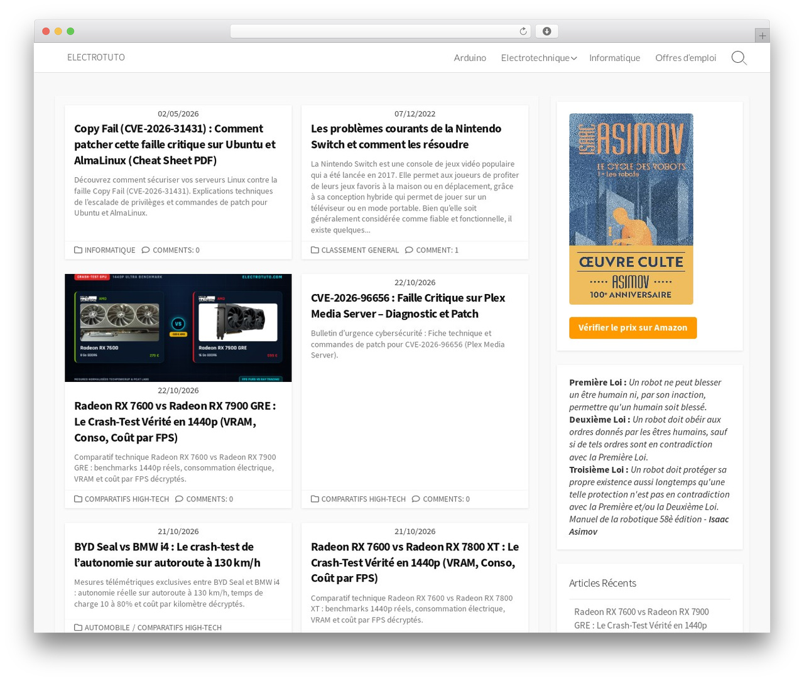804x681 pixels.
Task: Open COMMENTS: 0 link on Copy Fail post
Action: point(176,250)
